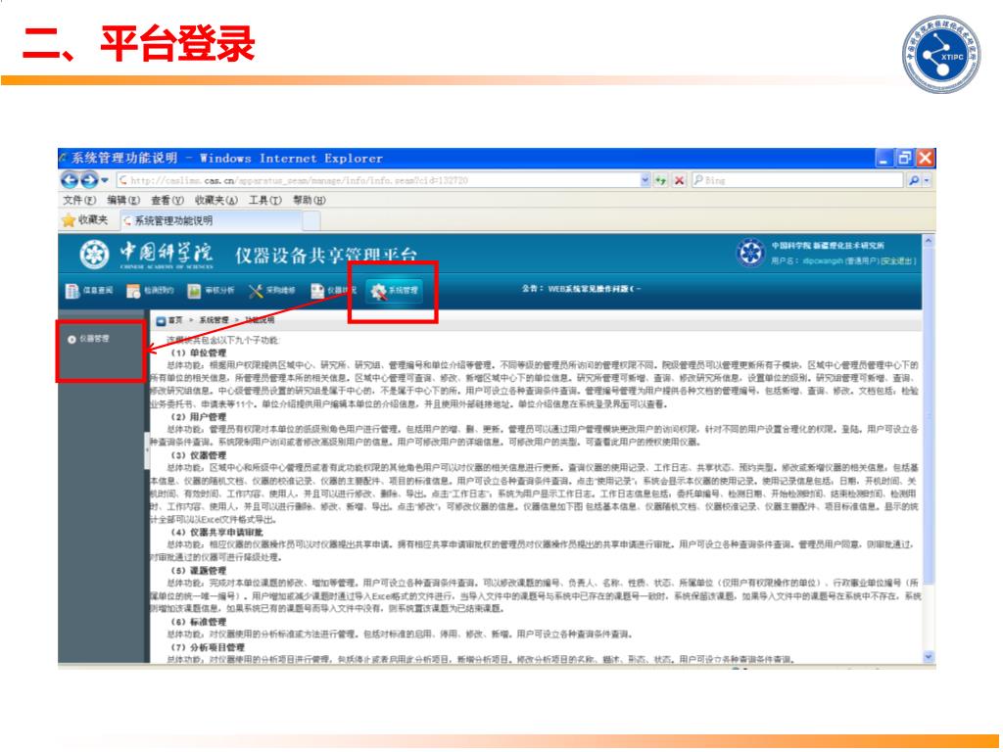
Task: Click the （5）课题管理 heading
Action: 198,571
